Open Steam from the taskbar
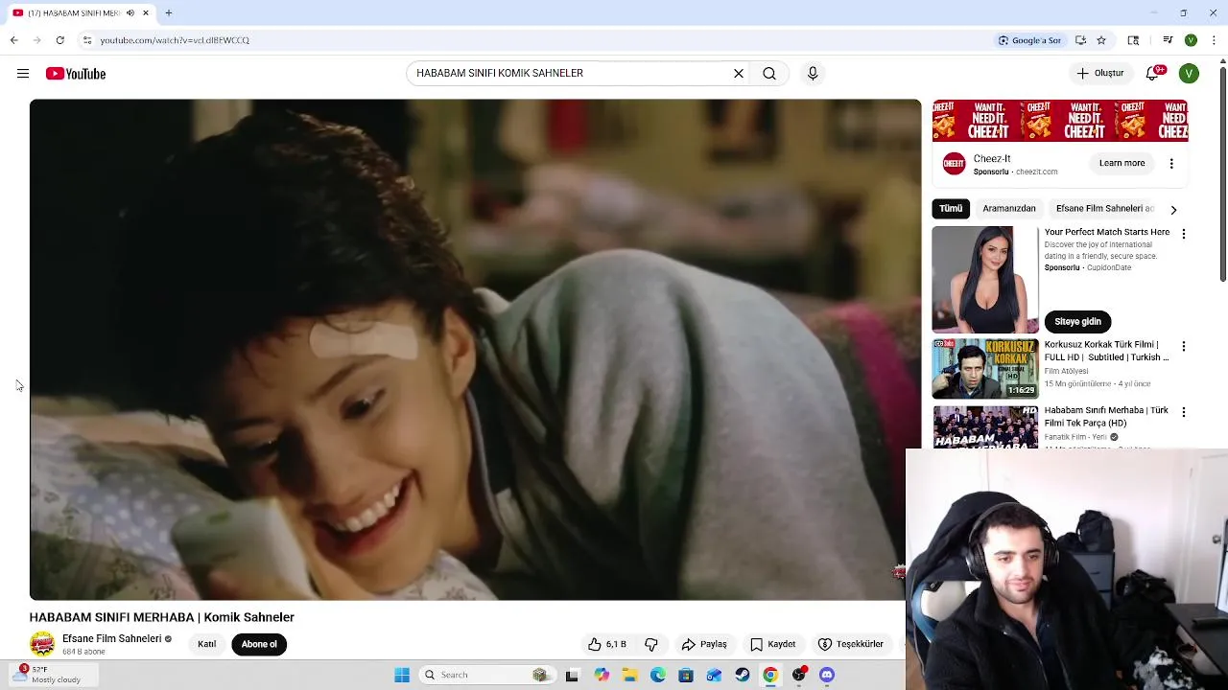This screenshot has width=1228, height=690. click(743, 675)
